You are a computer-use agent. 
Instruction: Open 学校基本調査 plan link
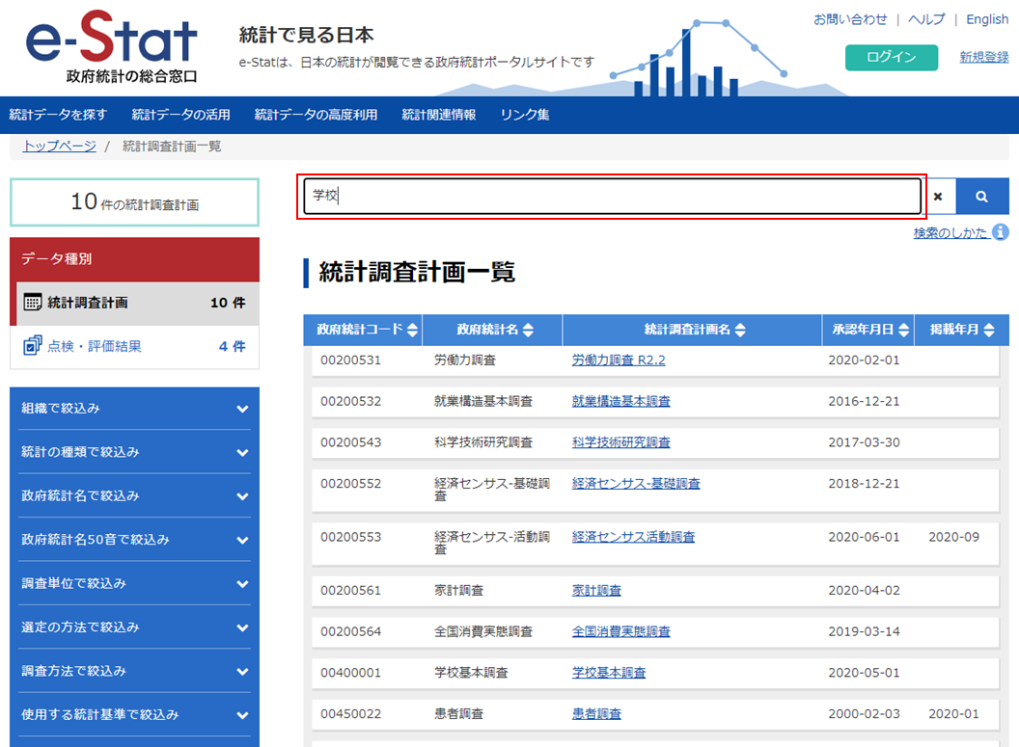[x=608, y=673]
